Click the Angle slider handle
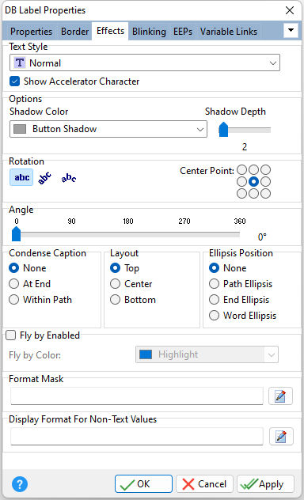Image resolution: width=304 pixels, height=500 pixels. point(17,234)
